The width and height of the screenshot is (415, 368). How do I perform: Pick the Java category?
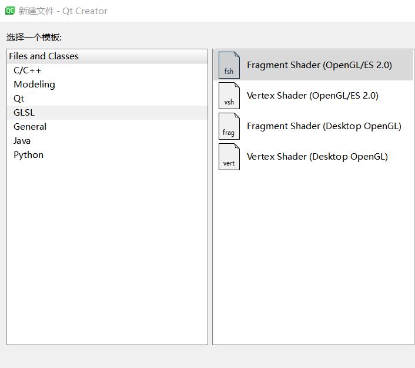(107, 141)
